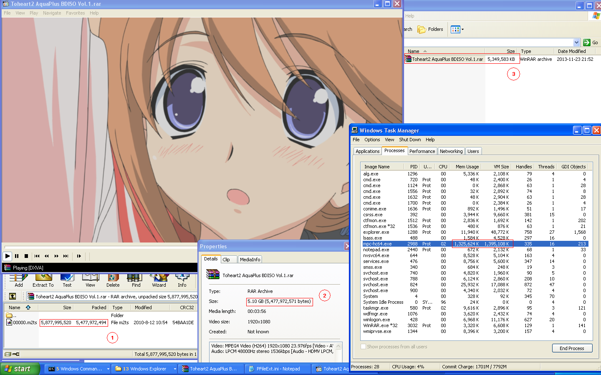The height and width of the screenshot is (375, 601).
Task: Click the rewind (decrease speed) button
Action: click(46, 256)
